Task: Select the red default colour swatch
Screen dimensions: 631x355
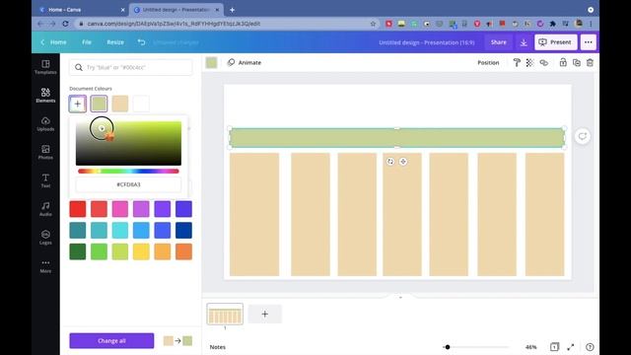Action: point(78,209)
